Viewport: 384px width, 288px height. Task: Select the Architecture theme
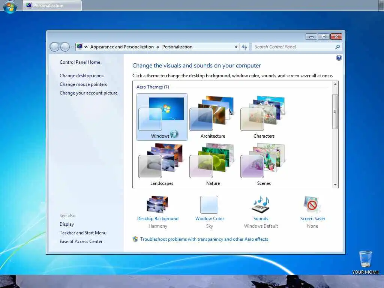tap(213, 117)
